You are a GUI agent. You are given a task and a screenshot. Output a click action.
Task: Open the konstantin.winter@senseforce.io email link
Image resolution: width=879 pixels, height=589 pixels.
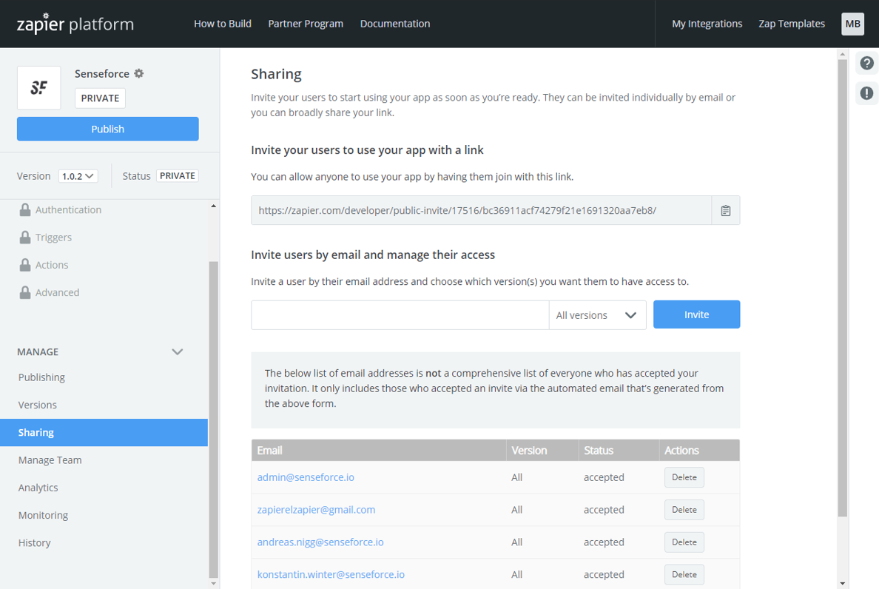pos(331,575)
